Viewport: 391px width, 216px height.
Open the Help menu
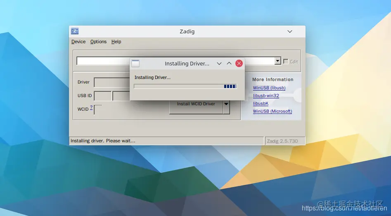click(116, 42)
